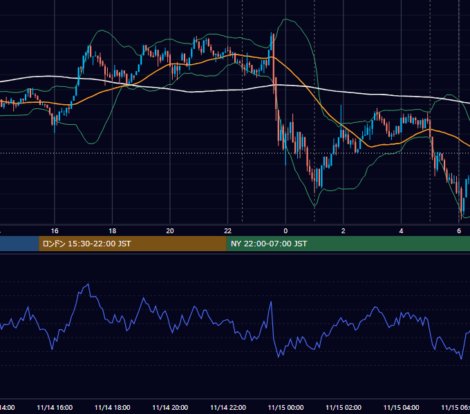Screen dimensions: 470x414
Task: Click the 4 hour label on chart axis
Action: [x=401, y=231]
